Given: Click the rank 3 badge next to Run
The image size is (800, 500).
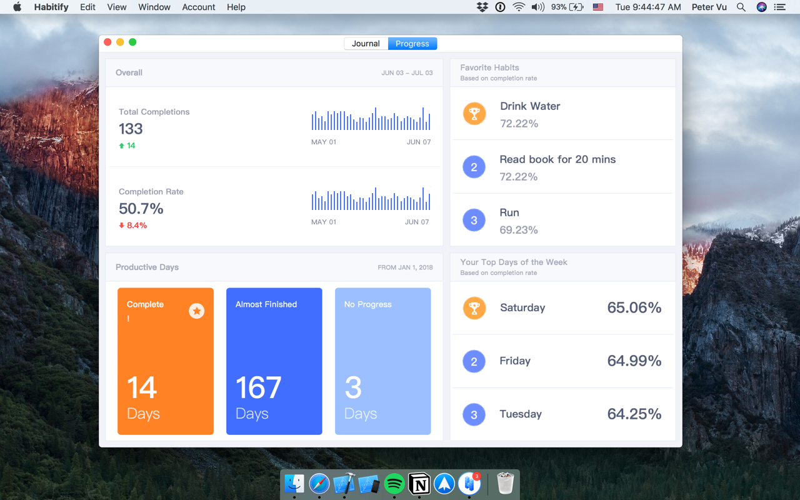Looking at the screenshot, I should pos(474,220).
